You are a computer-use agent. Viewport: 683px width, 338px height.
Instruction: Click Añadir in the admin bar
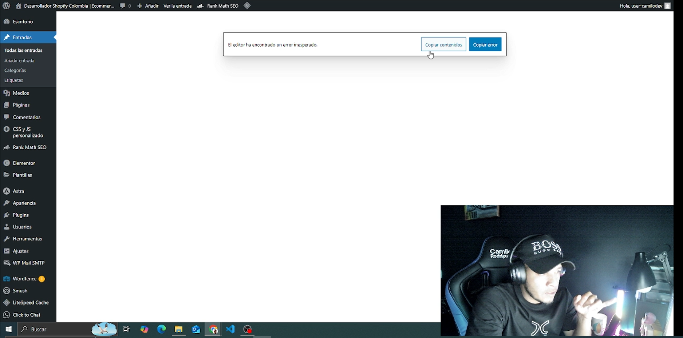click(151, 6)
